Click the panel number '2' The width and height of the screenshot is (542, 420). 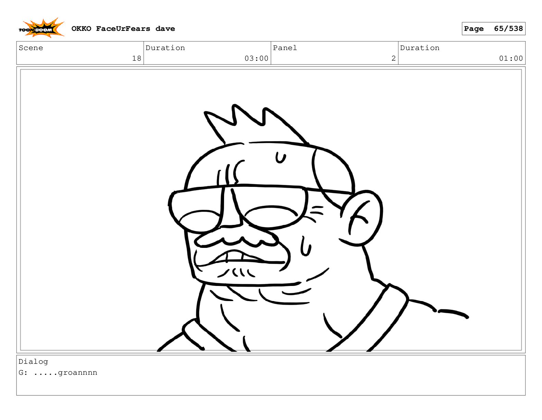pyautogui.click(x=394, y=58)
